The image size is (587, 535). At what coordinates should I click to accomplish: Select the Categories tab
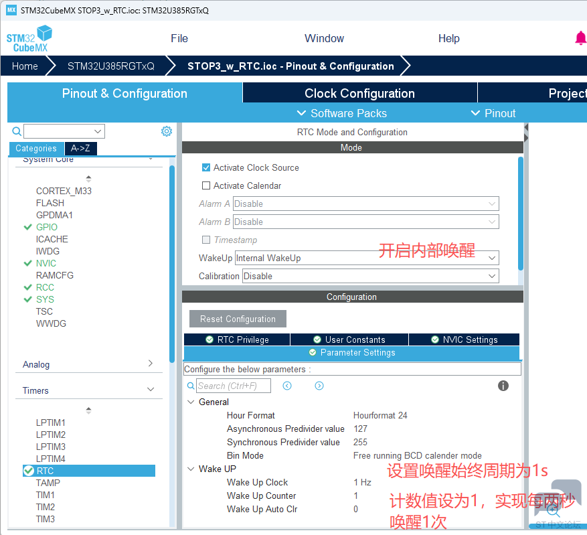tap(36, 148)
